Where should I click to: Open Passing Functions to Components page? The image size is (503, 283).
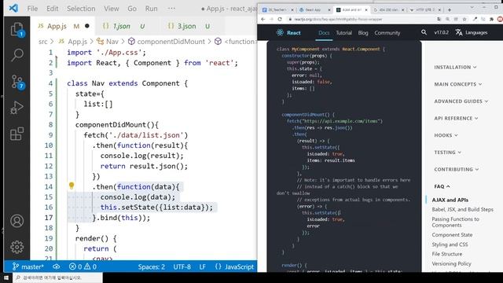[x=455, y=222]
